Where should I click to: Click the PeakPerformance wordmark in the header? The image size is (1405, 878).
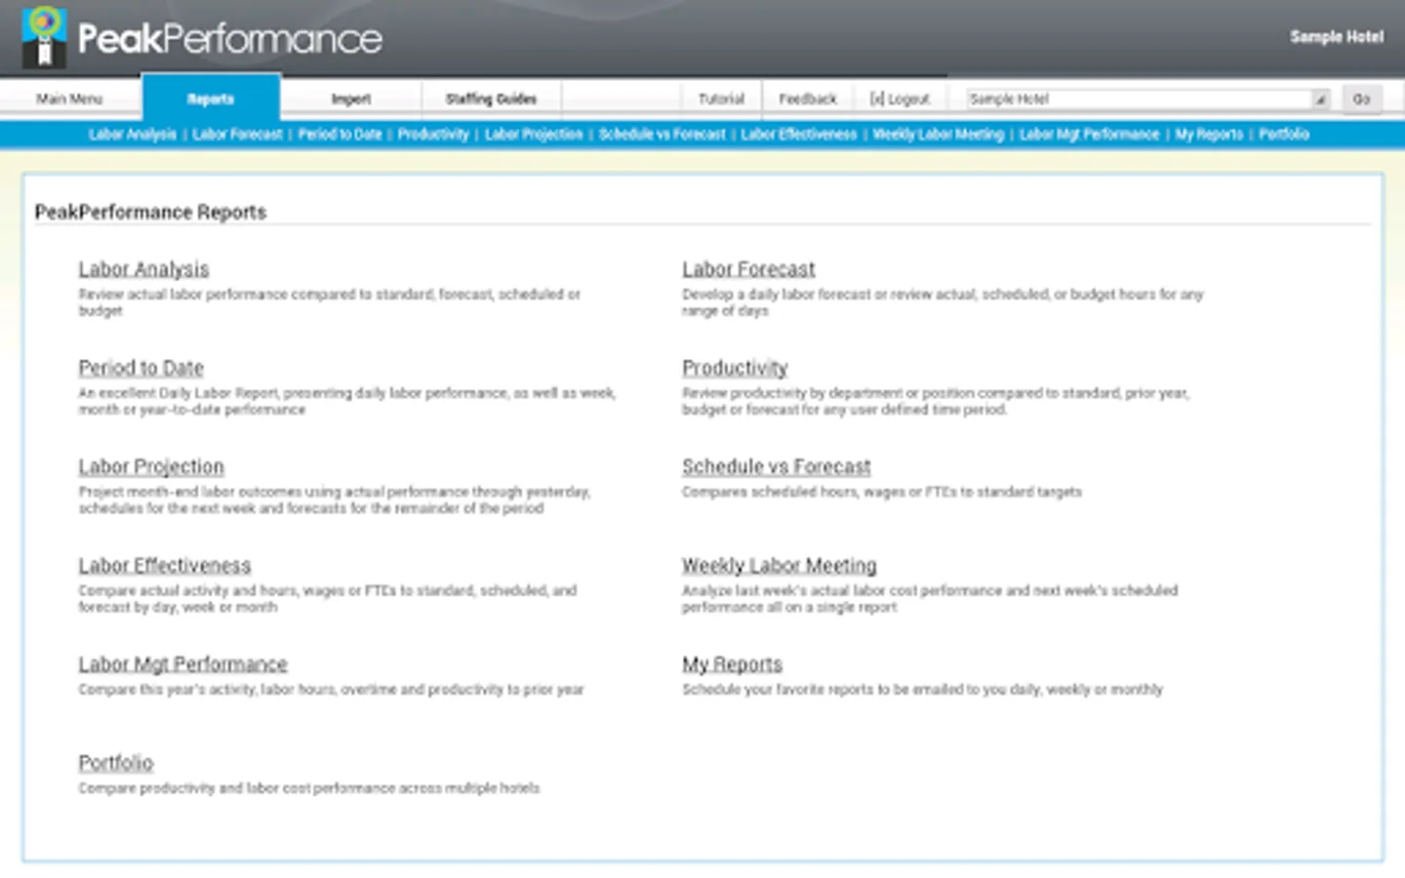[230, 39]
